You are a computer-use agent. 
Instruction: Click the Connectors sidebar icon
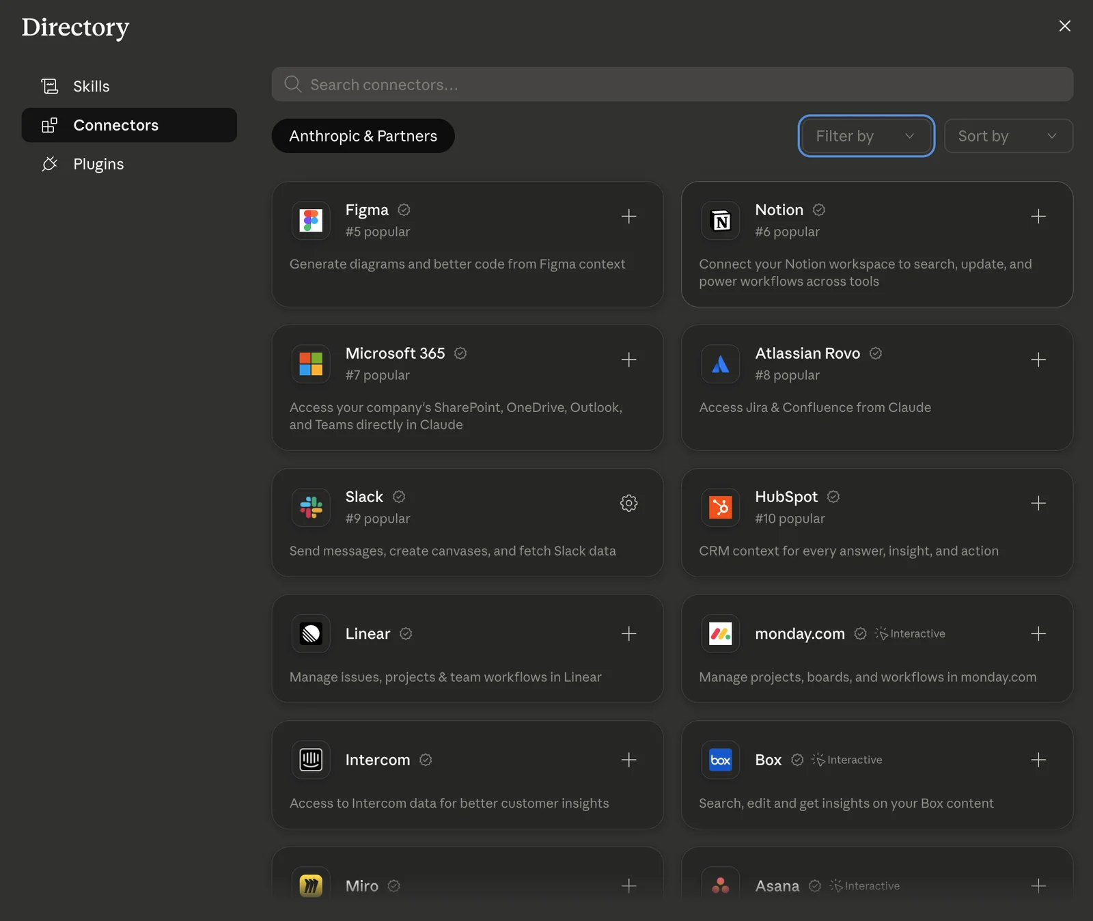pyautogui.click(x=49, y=125)
